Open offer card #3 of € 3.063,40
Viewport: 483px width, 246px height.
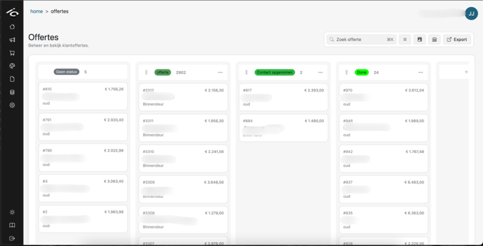pos(83,188)
